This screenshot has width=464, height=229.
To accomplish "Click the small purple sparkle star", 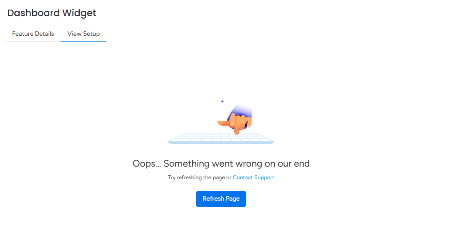I will [x=222, y=101].
